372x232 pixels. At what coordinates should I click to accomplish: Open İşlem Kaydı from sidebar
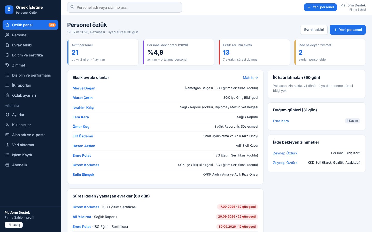click(x=30, y=155)
